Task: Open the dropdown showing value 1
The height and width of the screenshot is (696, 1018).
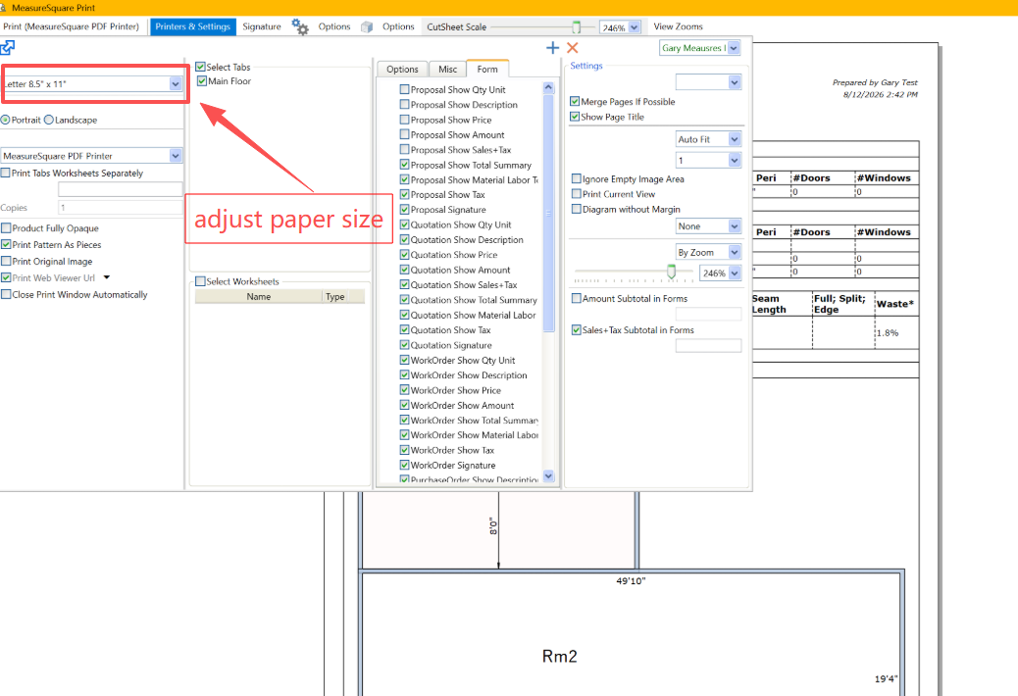Action: click(x=735, y=160)
